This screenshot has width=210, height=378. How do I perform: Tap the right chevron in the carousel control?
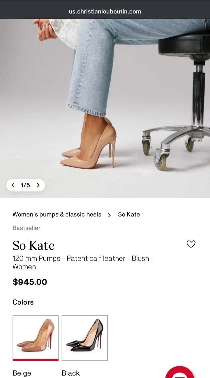38,185
